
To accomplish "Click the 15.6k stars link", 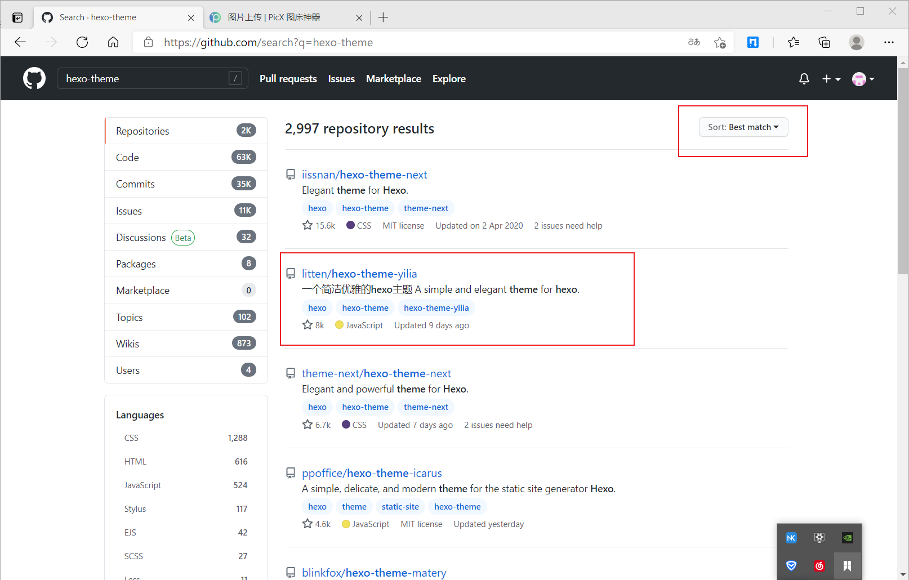I will [x=319, y=225].
